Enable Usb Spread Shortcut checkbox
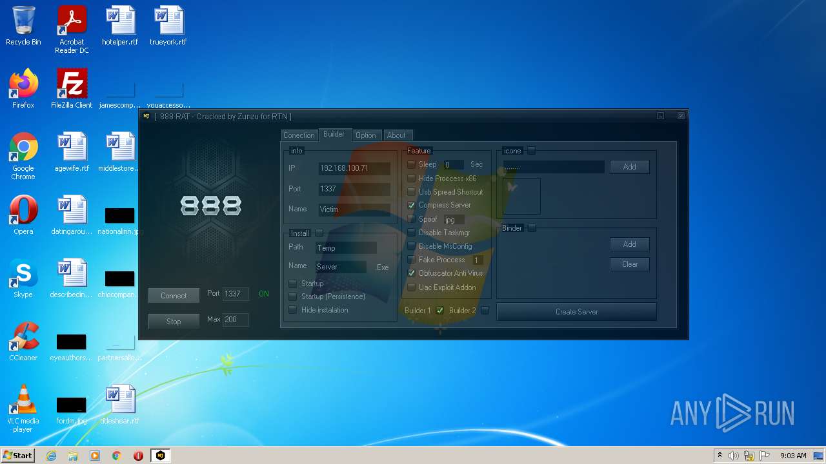Screen dimensions: 826x464 point(411,192)
